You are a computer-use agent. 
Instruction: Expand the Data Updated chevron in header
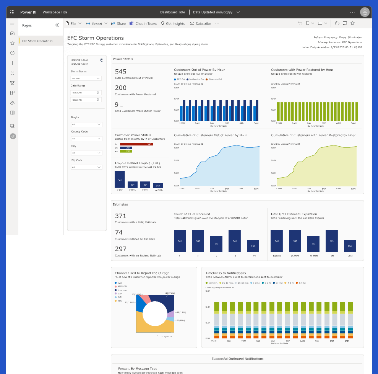coord(238,12)
